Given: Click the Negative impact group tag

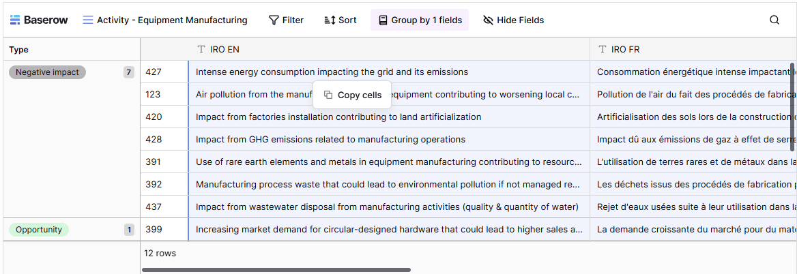Looking at the screenshot, I should [x=47, y=72].
